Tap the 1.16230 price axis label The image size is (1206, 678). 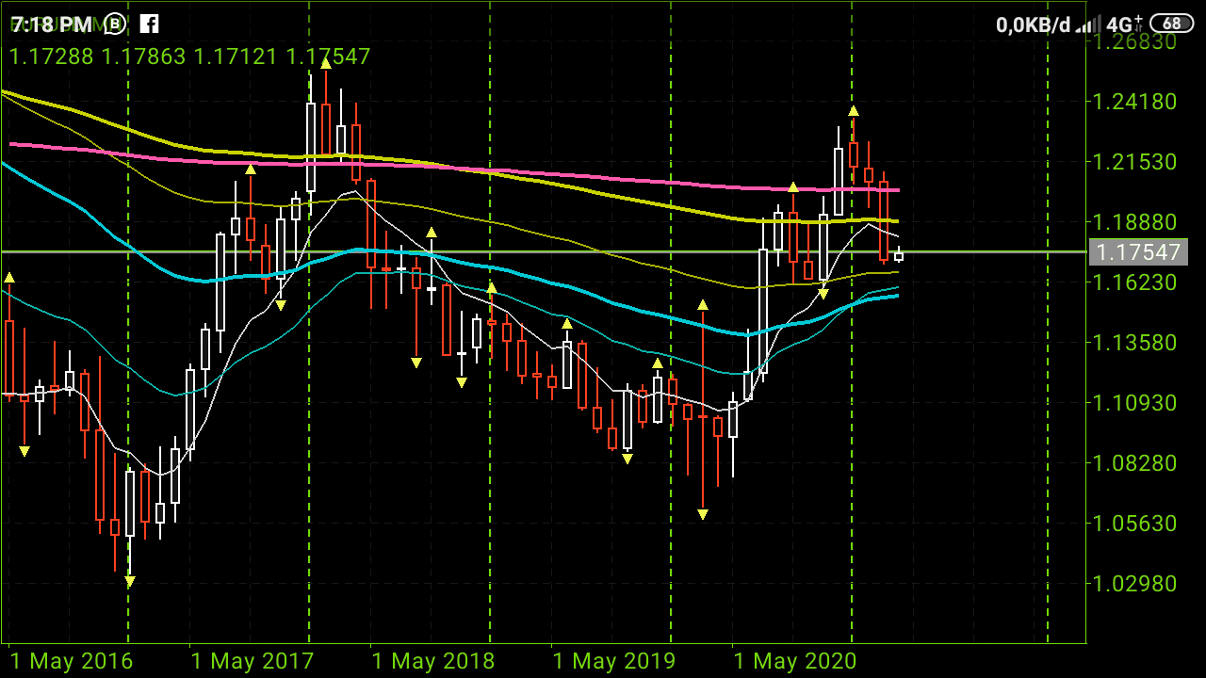tap(1135, 282)
